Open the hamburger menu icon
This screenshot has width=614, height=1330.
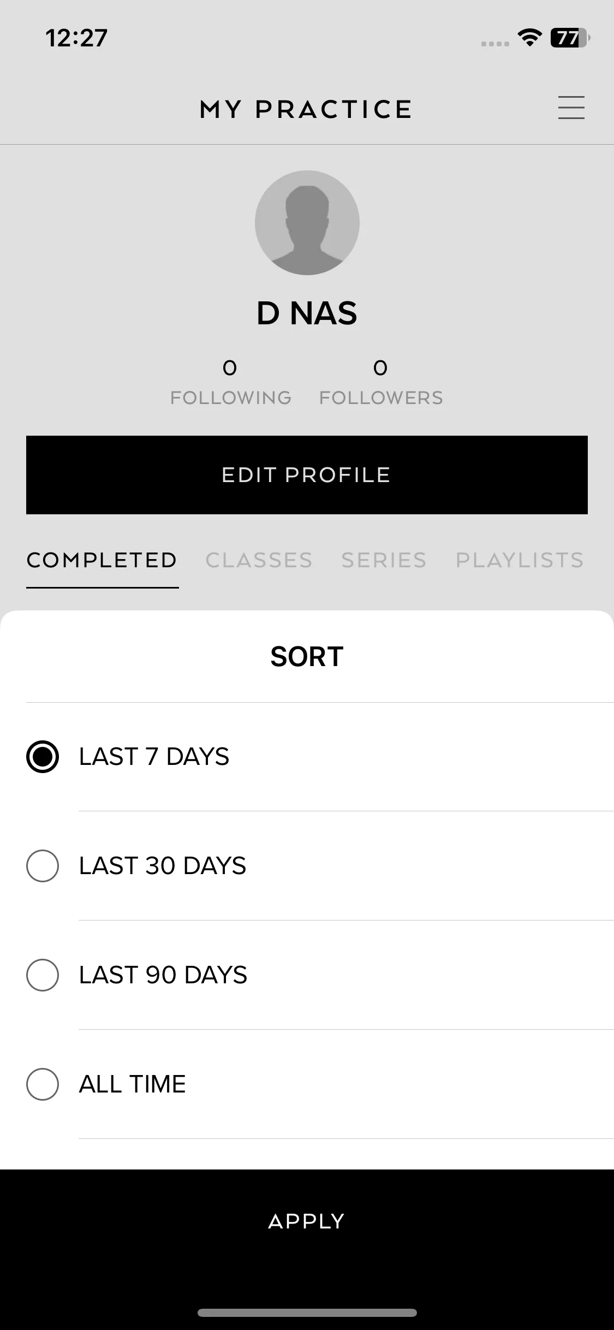point(571,108)
